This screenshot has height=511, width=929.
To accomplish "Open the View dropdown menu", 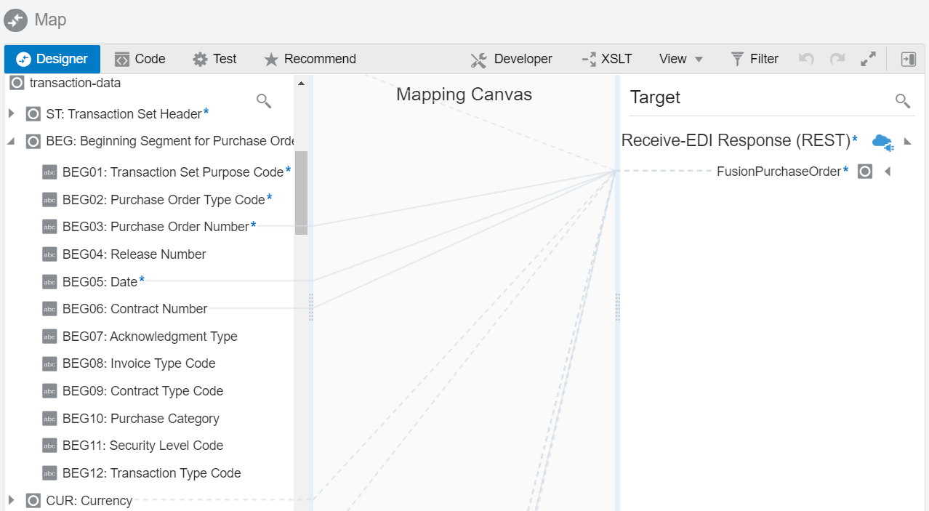I will (680, 59).
